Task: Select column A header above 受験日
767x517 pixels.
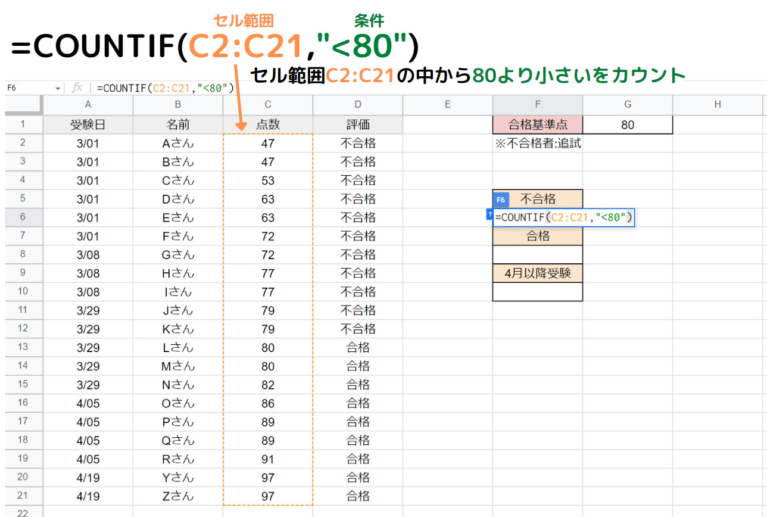Action: pos(88,104)
